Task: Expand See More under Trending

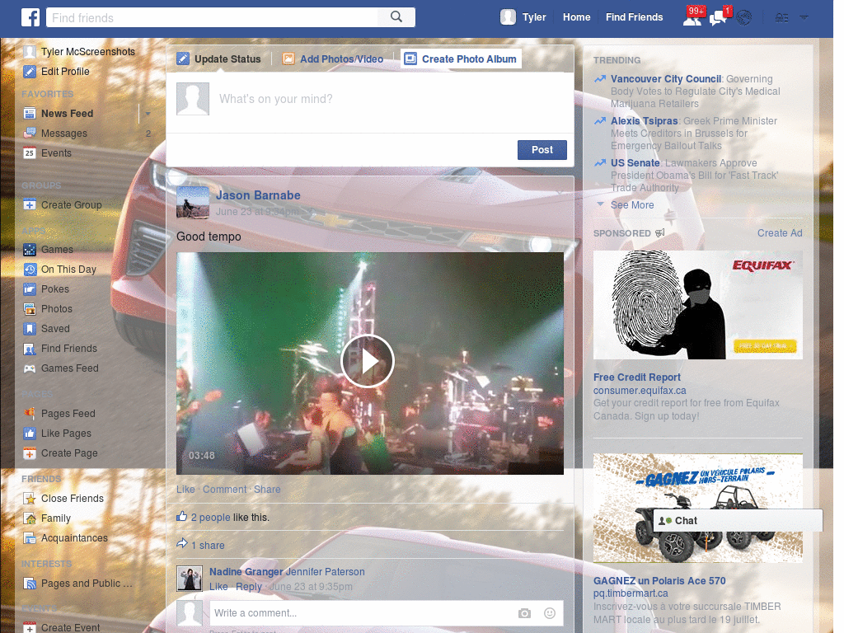Action: (x=631, y=204)
